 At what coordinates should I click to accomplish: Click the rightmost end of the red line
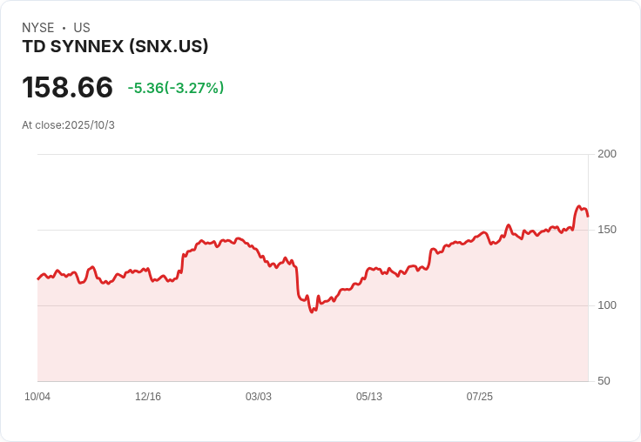pos(588,216)
